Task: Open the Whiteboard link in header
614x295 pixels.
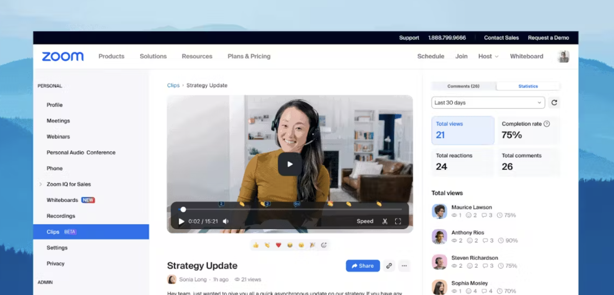Action: [527, 56]
